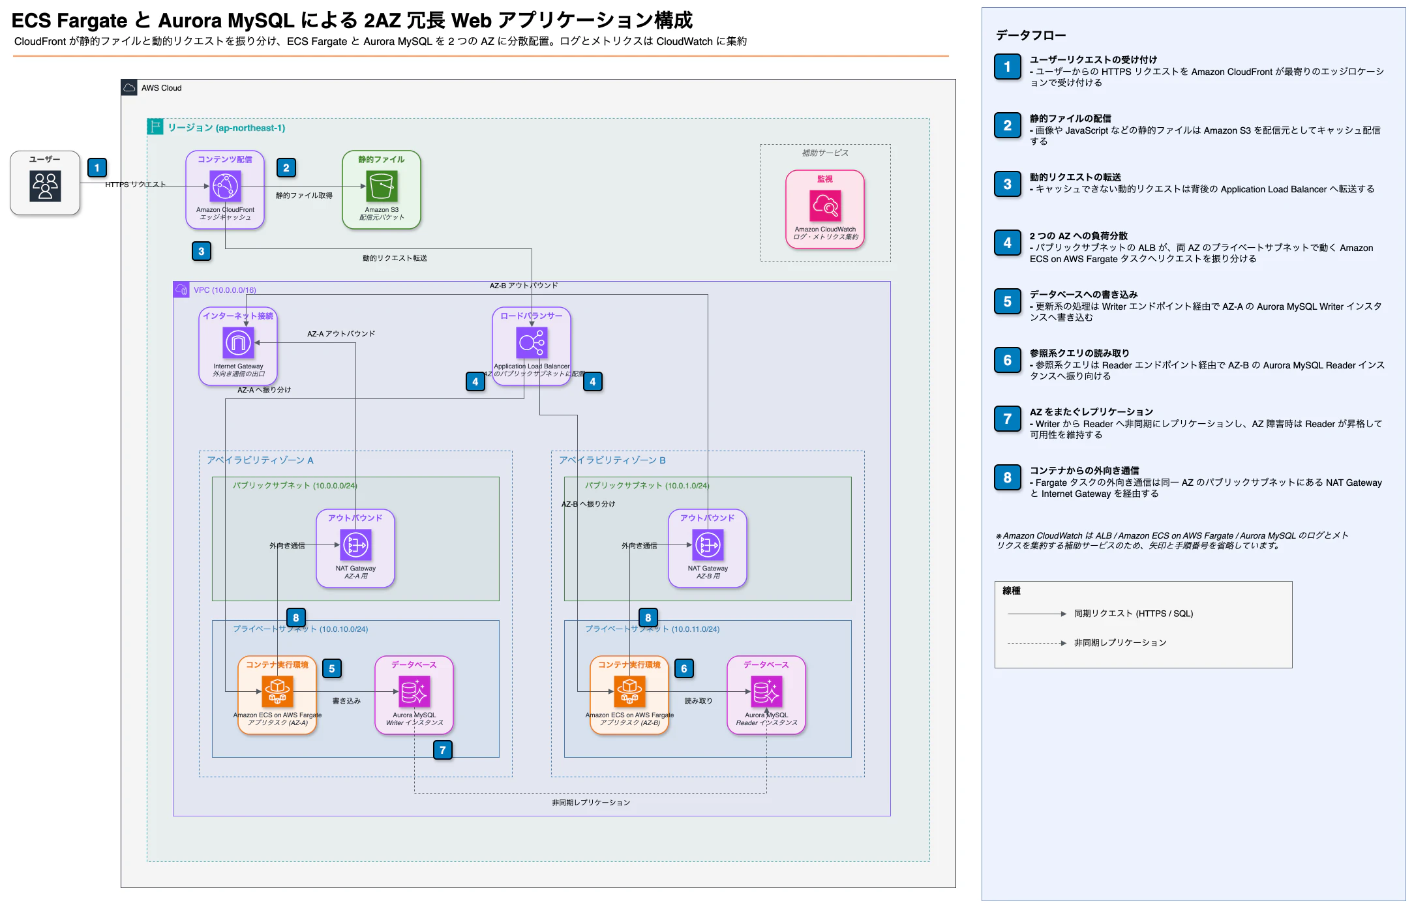Click the 'アベイラビリティゾーン A' label
This screenshot has width=1414, height=909.
tap(260, 460)
